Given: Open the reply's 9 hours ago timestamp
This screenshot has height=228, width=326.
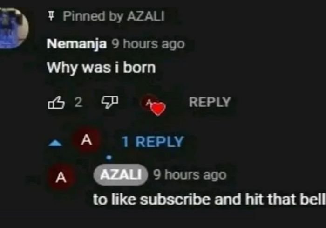Looking at the screenshot, I should pyautogui.click(x=190, y=175).
